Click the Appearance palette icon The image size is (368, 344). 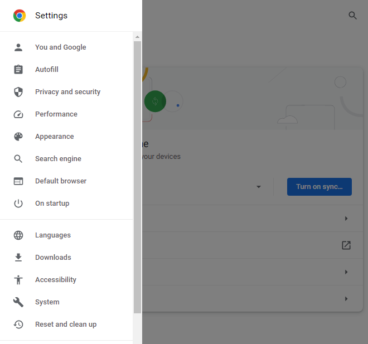click(18, 137)
